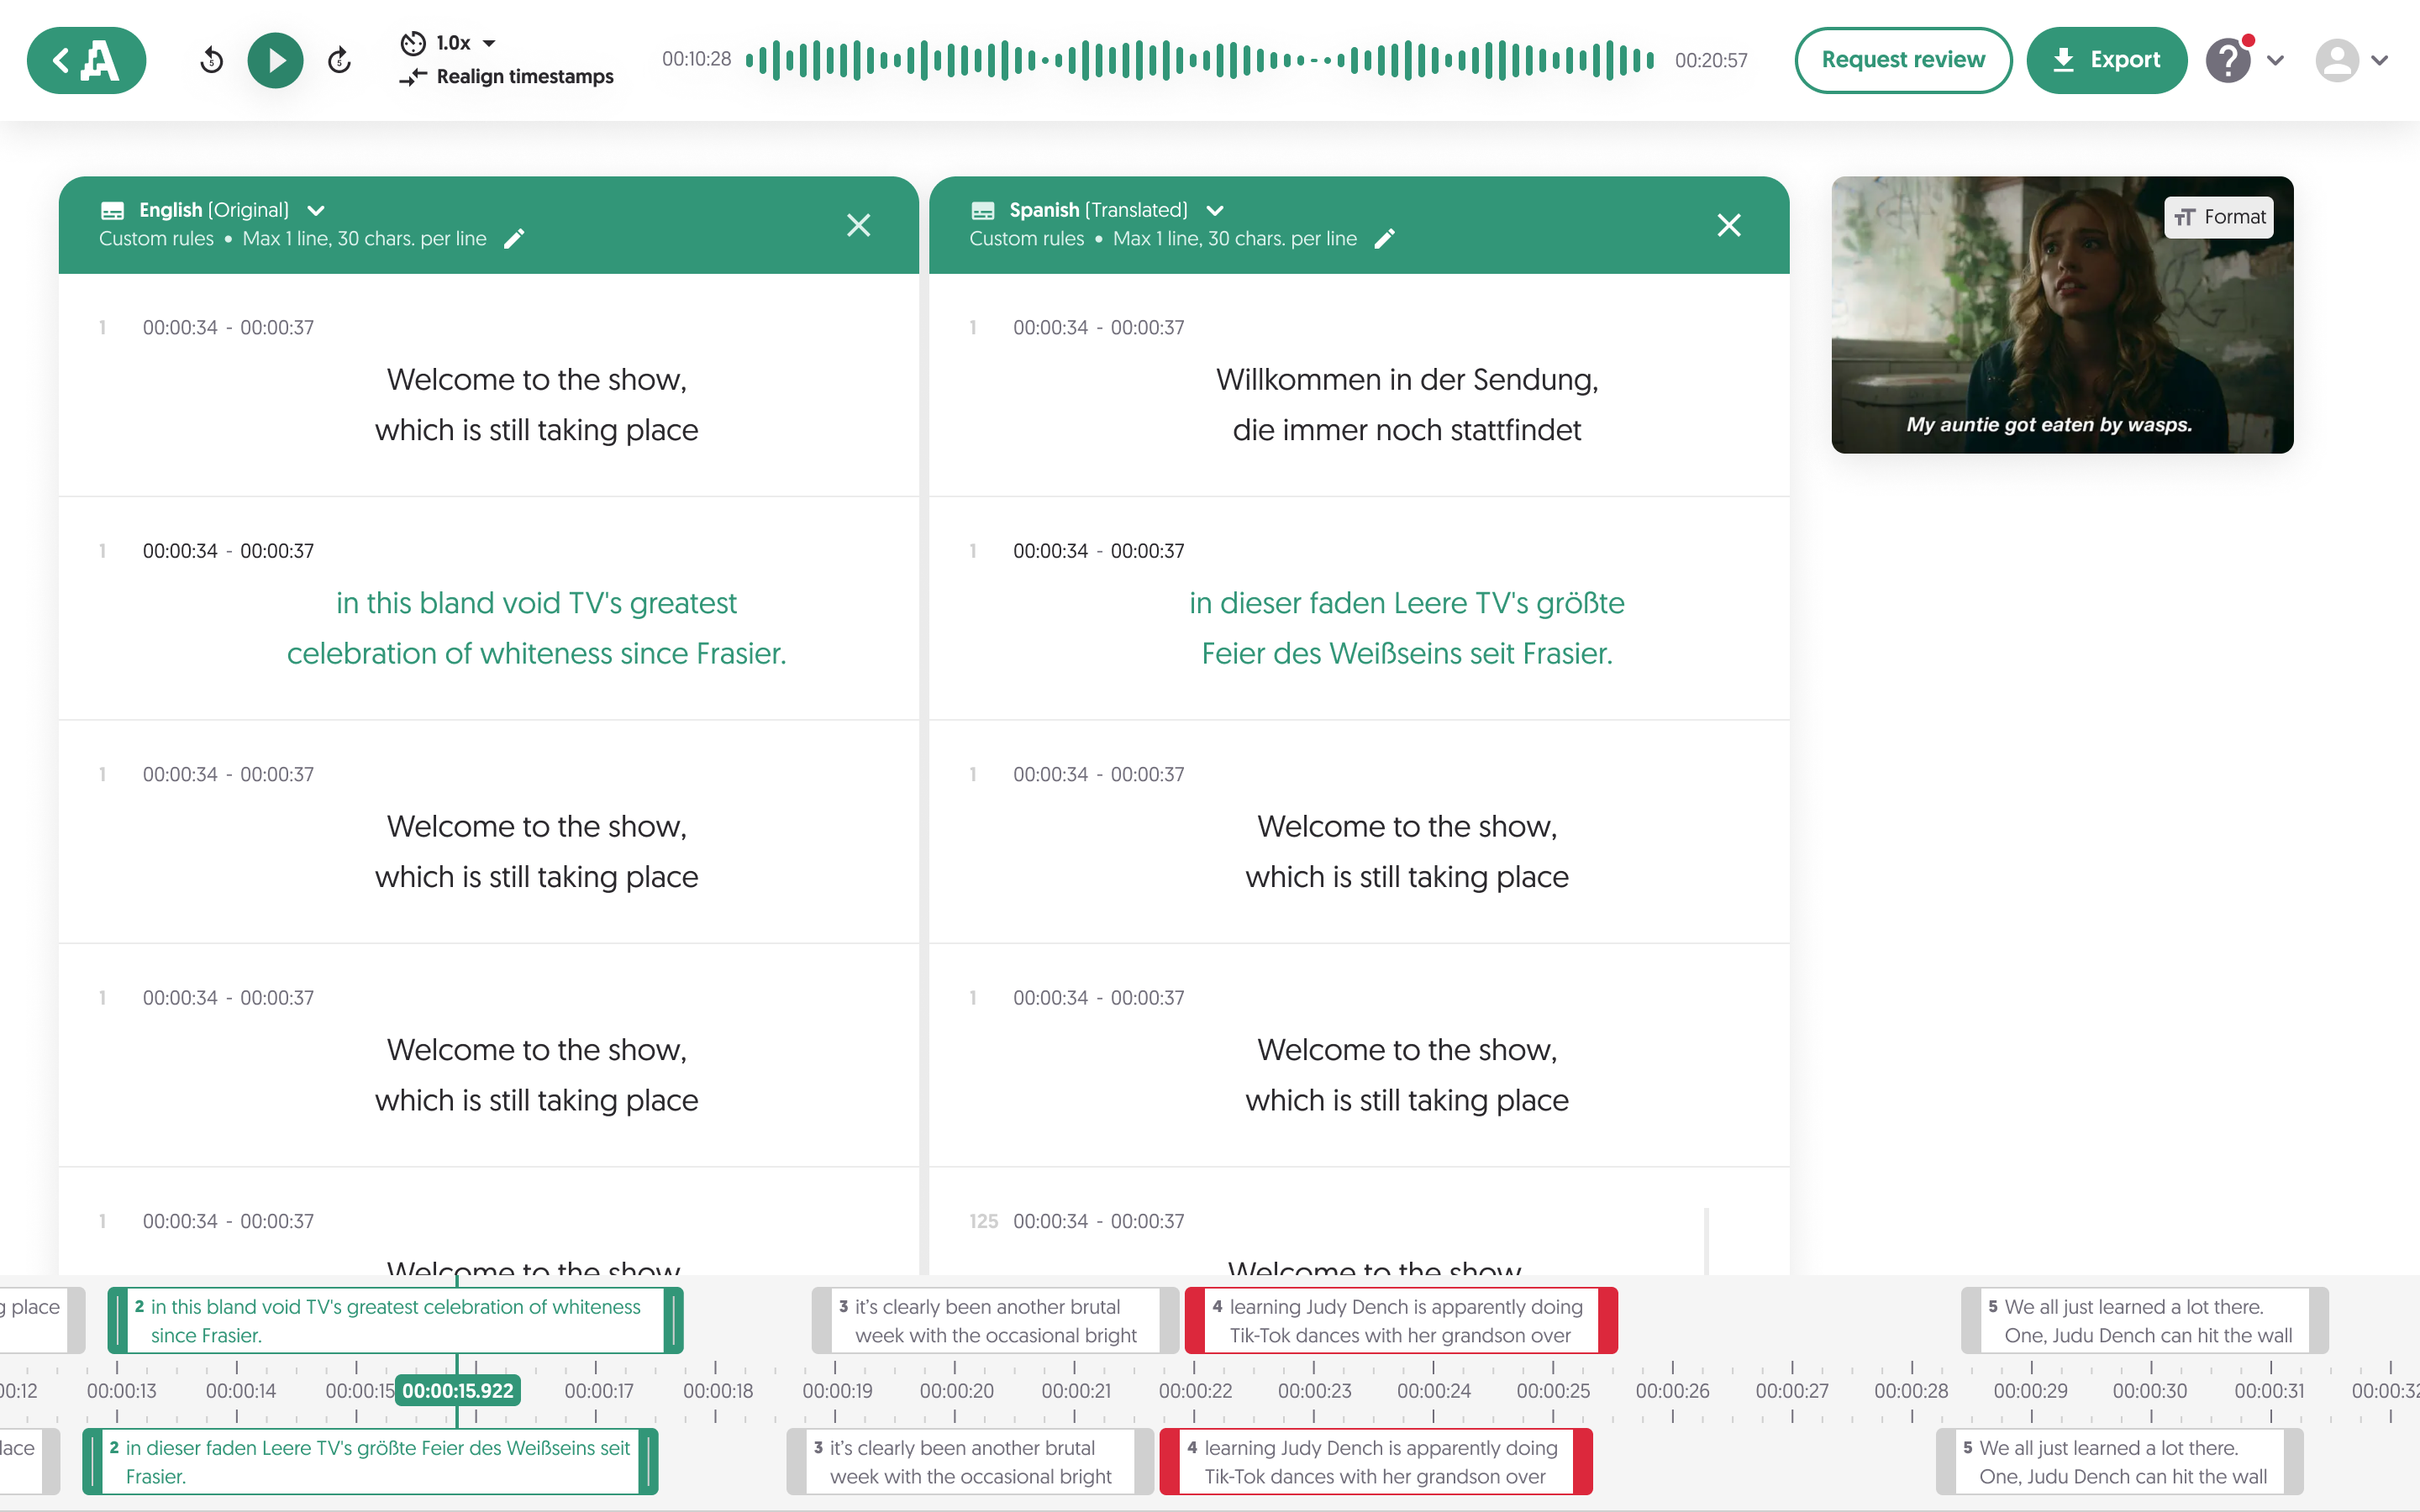Edit custom rules in Spanish panel

pyautogui.click(x=1385, y=238)
